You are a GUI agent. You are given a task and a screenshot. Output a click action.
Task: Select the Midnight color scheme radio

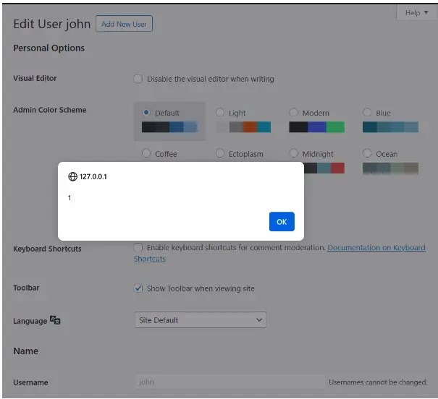click(x=294, y=153)
